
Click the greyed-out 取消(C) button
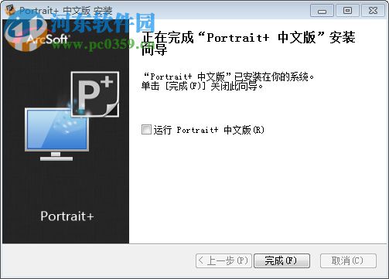348,260
